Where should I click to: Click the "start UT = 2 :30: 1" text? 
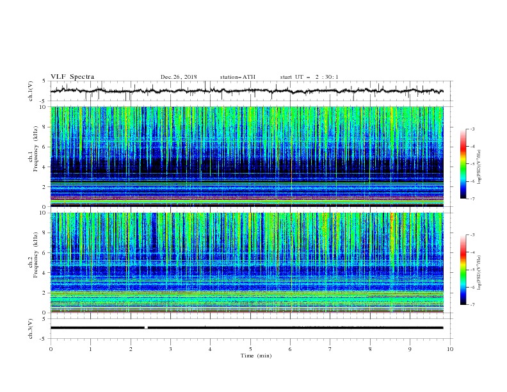309,77
